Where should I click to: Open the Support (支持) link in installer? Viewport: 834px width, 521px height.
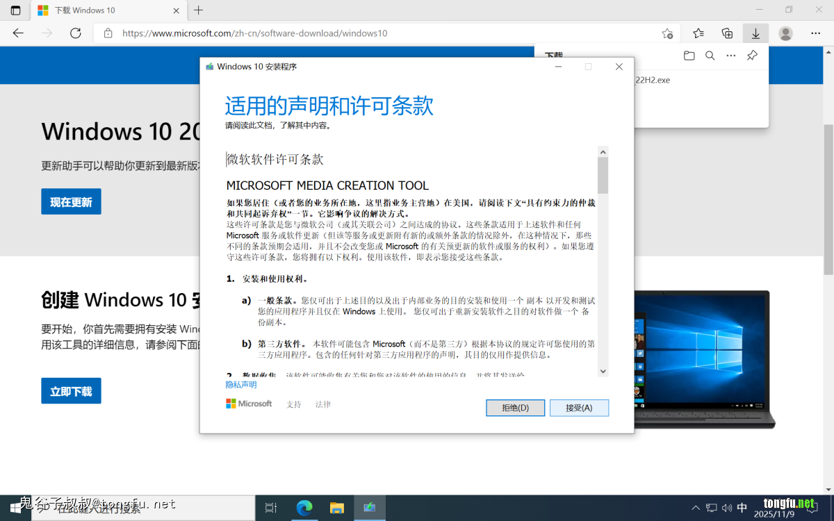(x=294, y=404)
